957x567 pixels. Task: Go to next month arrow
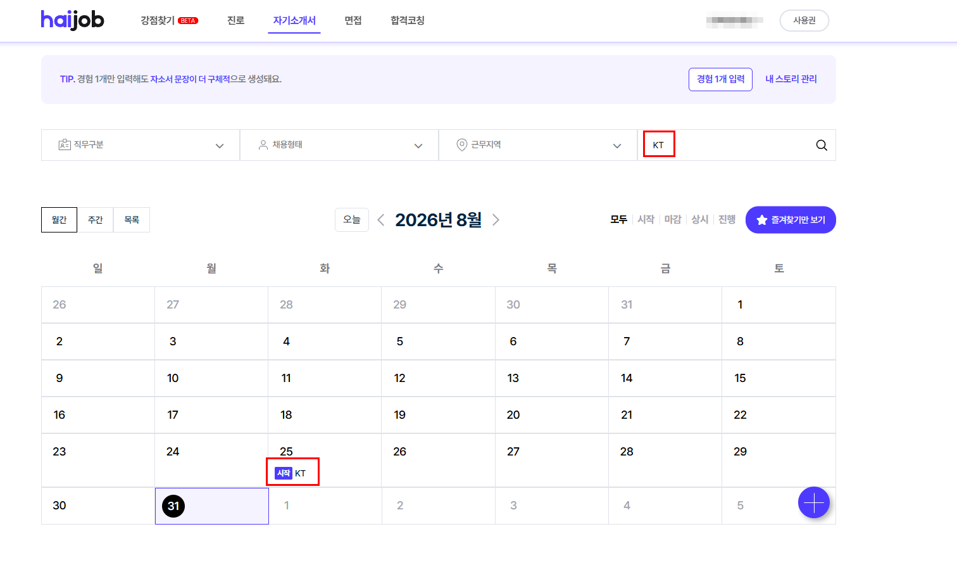click(496, 220)
